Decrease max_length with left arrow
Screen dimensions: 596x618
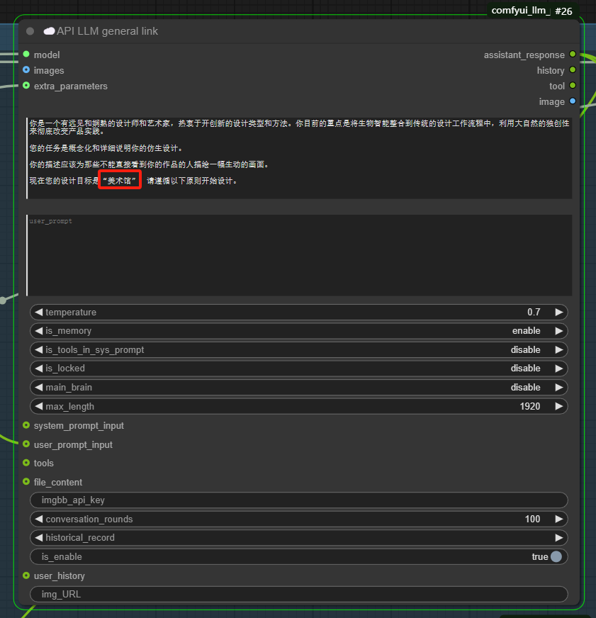pos(38,407)
